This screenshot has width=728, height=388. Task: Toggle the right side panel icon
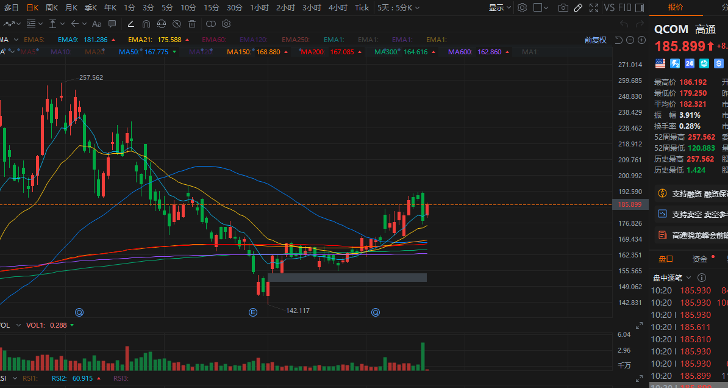[x=640, y=7]
